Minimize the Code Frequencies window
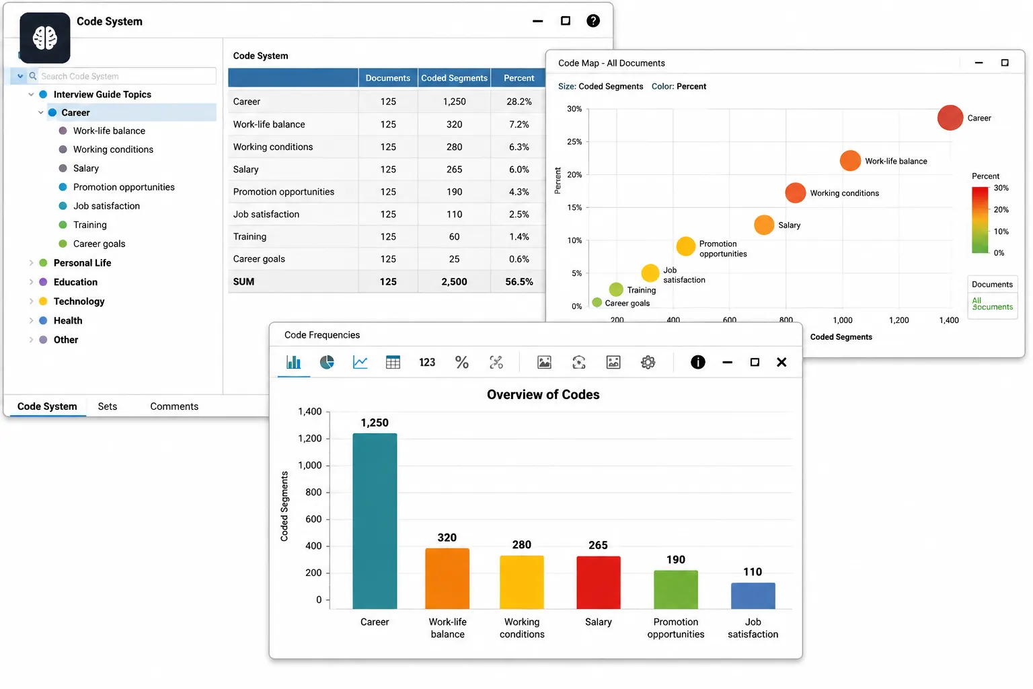Viewport: 1033px width, 689px height. coord(727,362)
